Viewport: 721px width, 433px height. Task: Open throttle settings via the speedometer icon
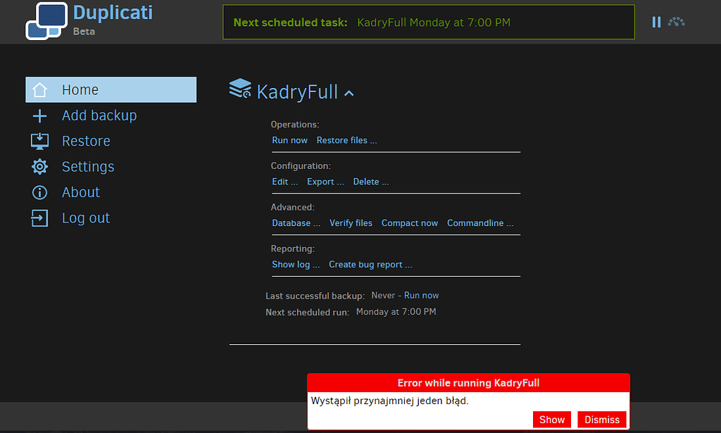pos(677,22)
